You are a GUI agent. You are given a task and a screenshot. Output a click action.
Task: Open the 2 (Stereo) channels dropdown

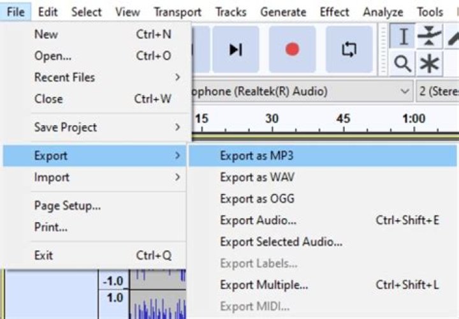[x=437, y=91]
